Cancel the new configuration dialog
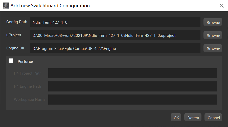Image resolution: width=228 pixels, height=127 pixels. pos(213,117)
